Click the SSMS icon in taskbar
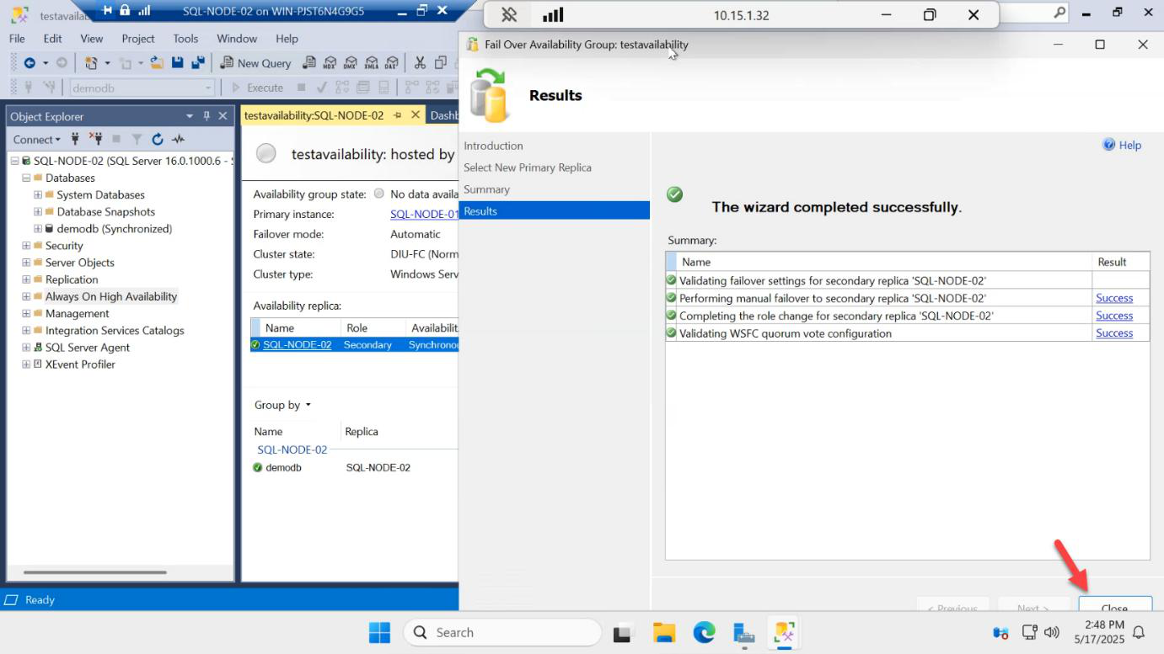 click(785, 632)
